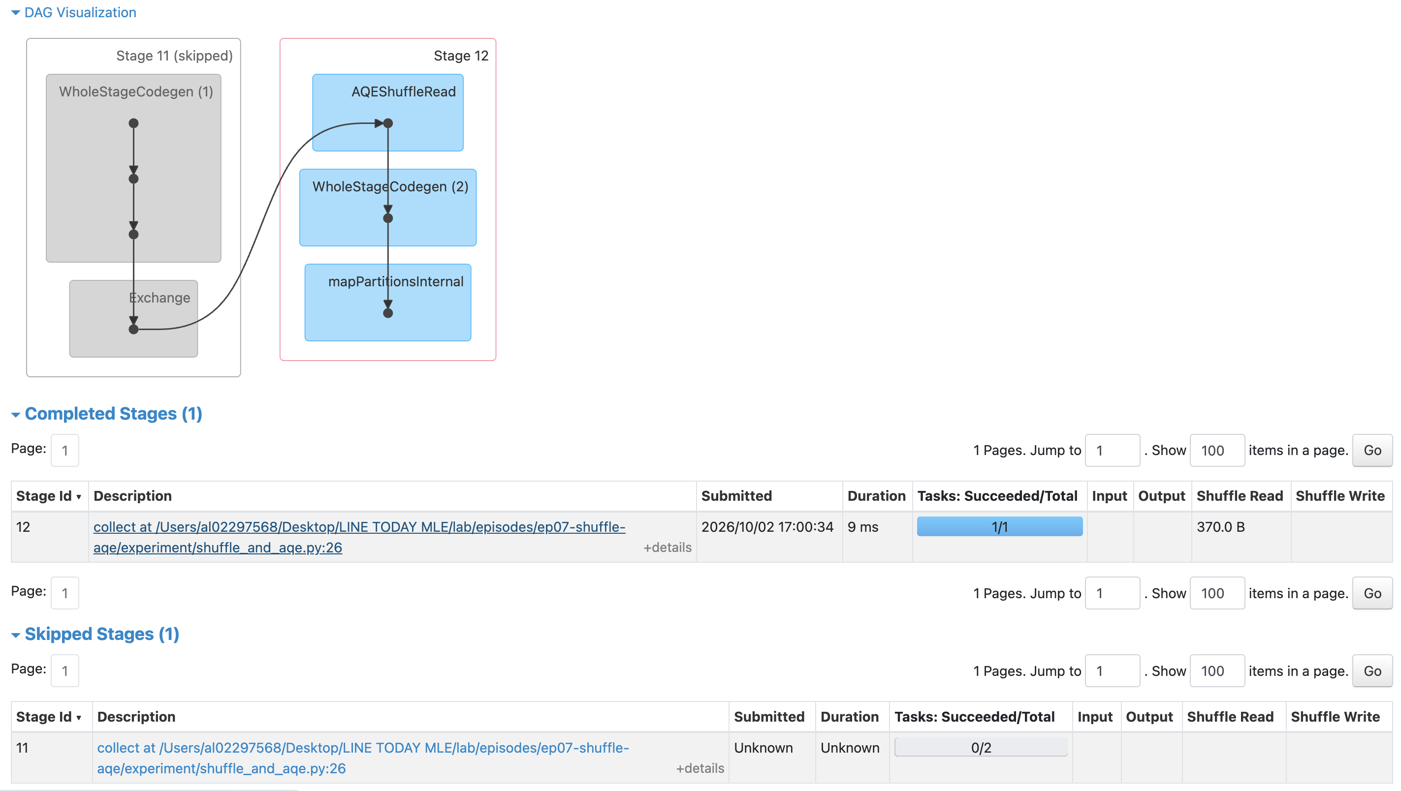
Task: Click the 1/1 tasks progress bar
Action: pyautogui.click(x=1000, y=527)
